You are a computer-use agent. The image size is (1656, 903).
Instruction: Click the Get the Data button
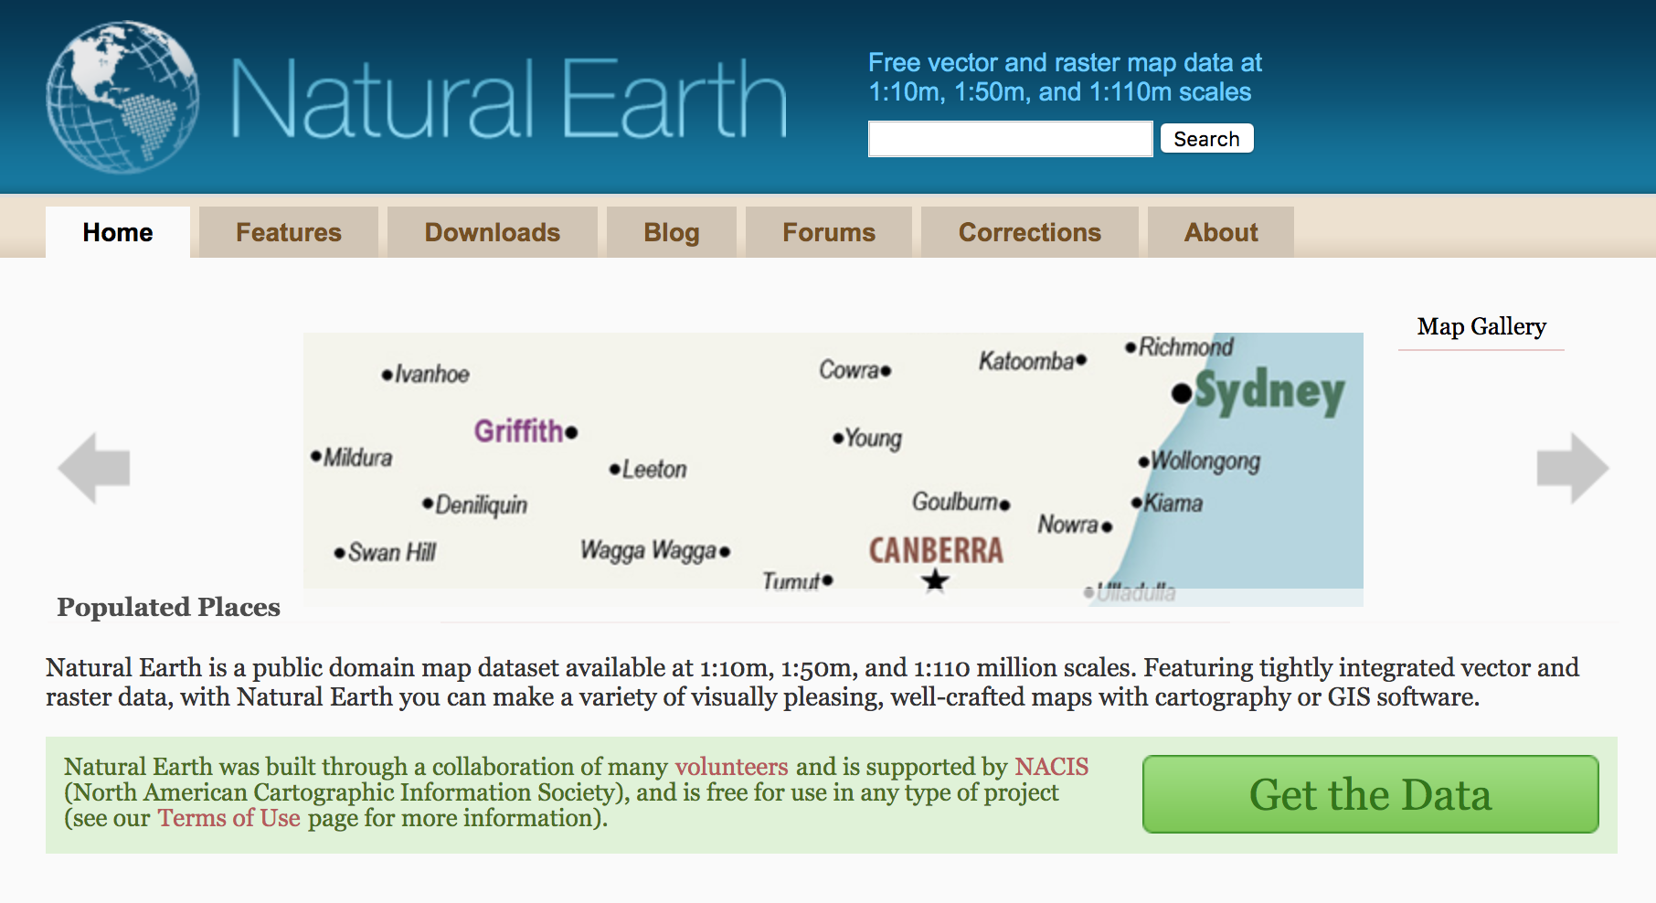1371,794
